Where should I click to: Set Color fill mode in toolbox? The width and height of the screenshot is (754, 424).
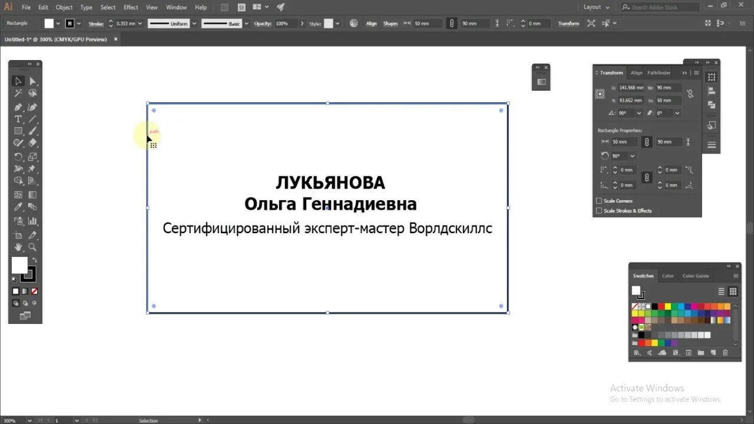click(16, 291)
